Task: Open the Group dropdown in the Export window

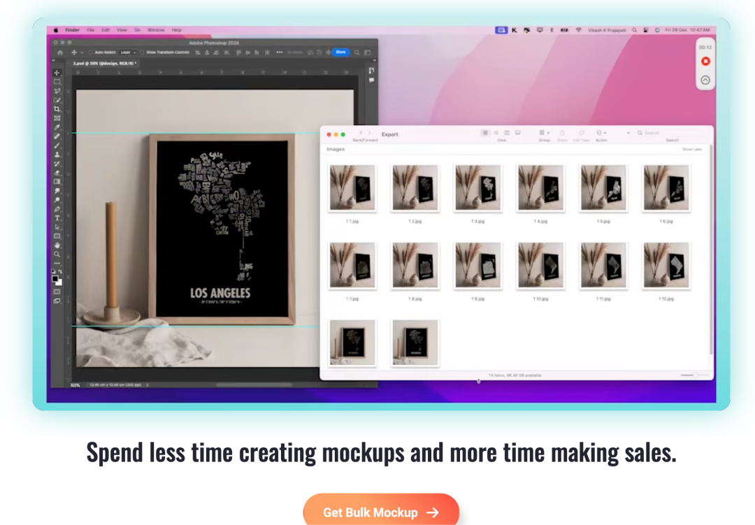Action: point(543,133)
